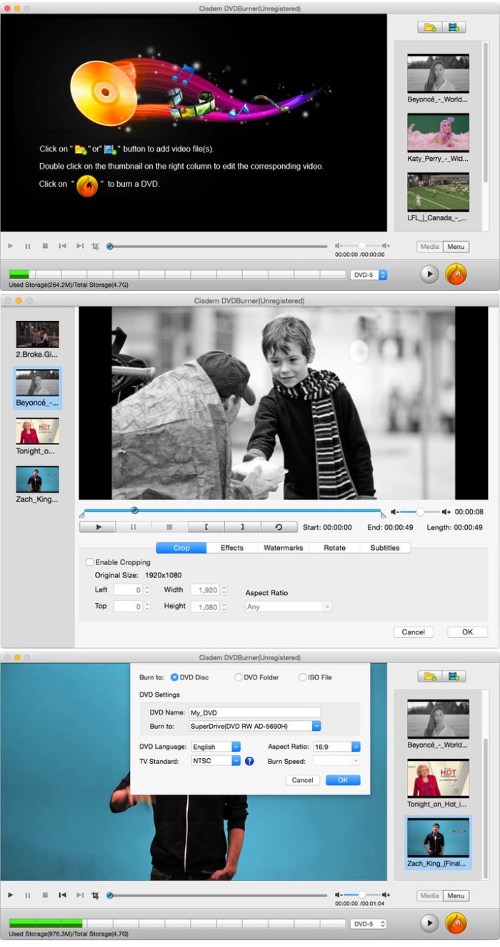The image size is (500, 947).
Task: Click Cancel below the Crop settings panel
Action: click(x=413, y=632)
